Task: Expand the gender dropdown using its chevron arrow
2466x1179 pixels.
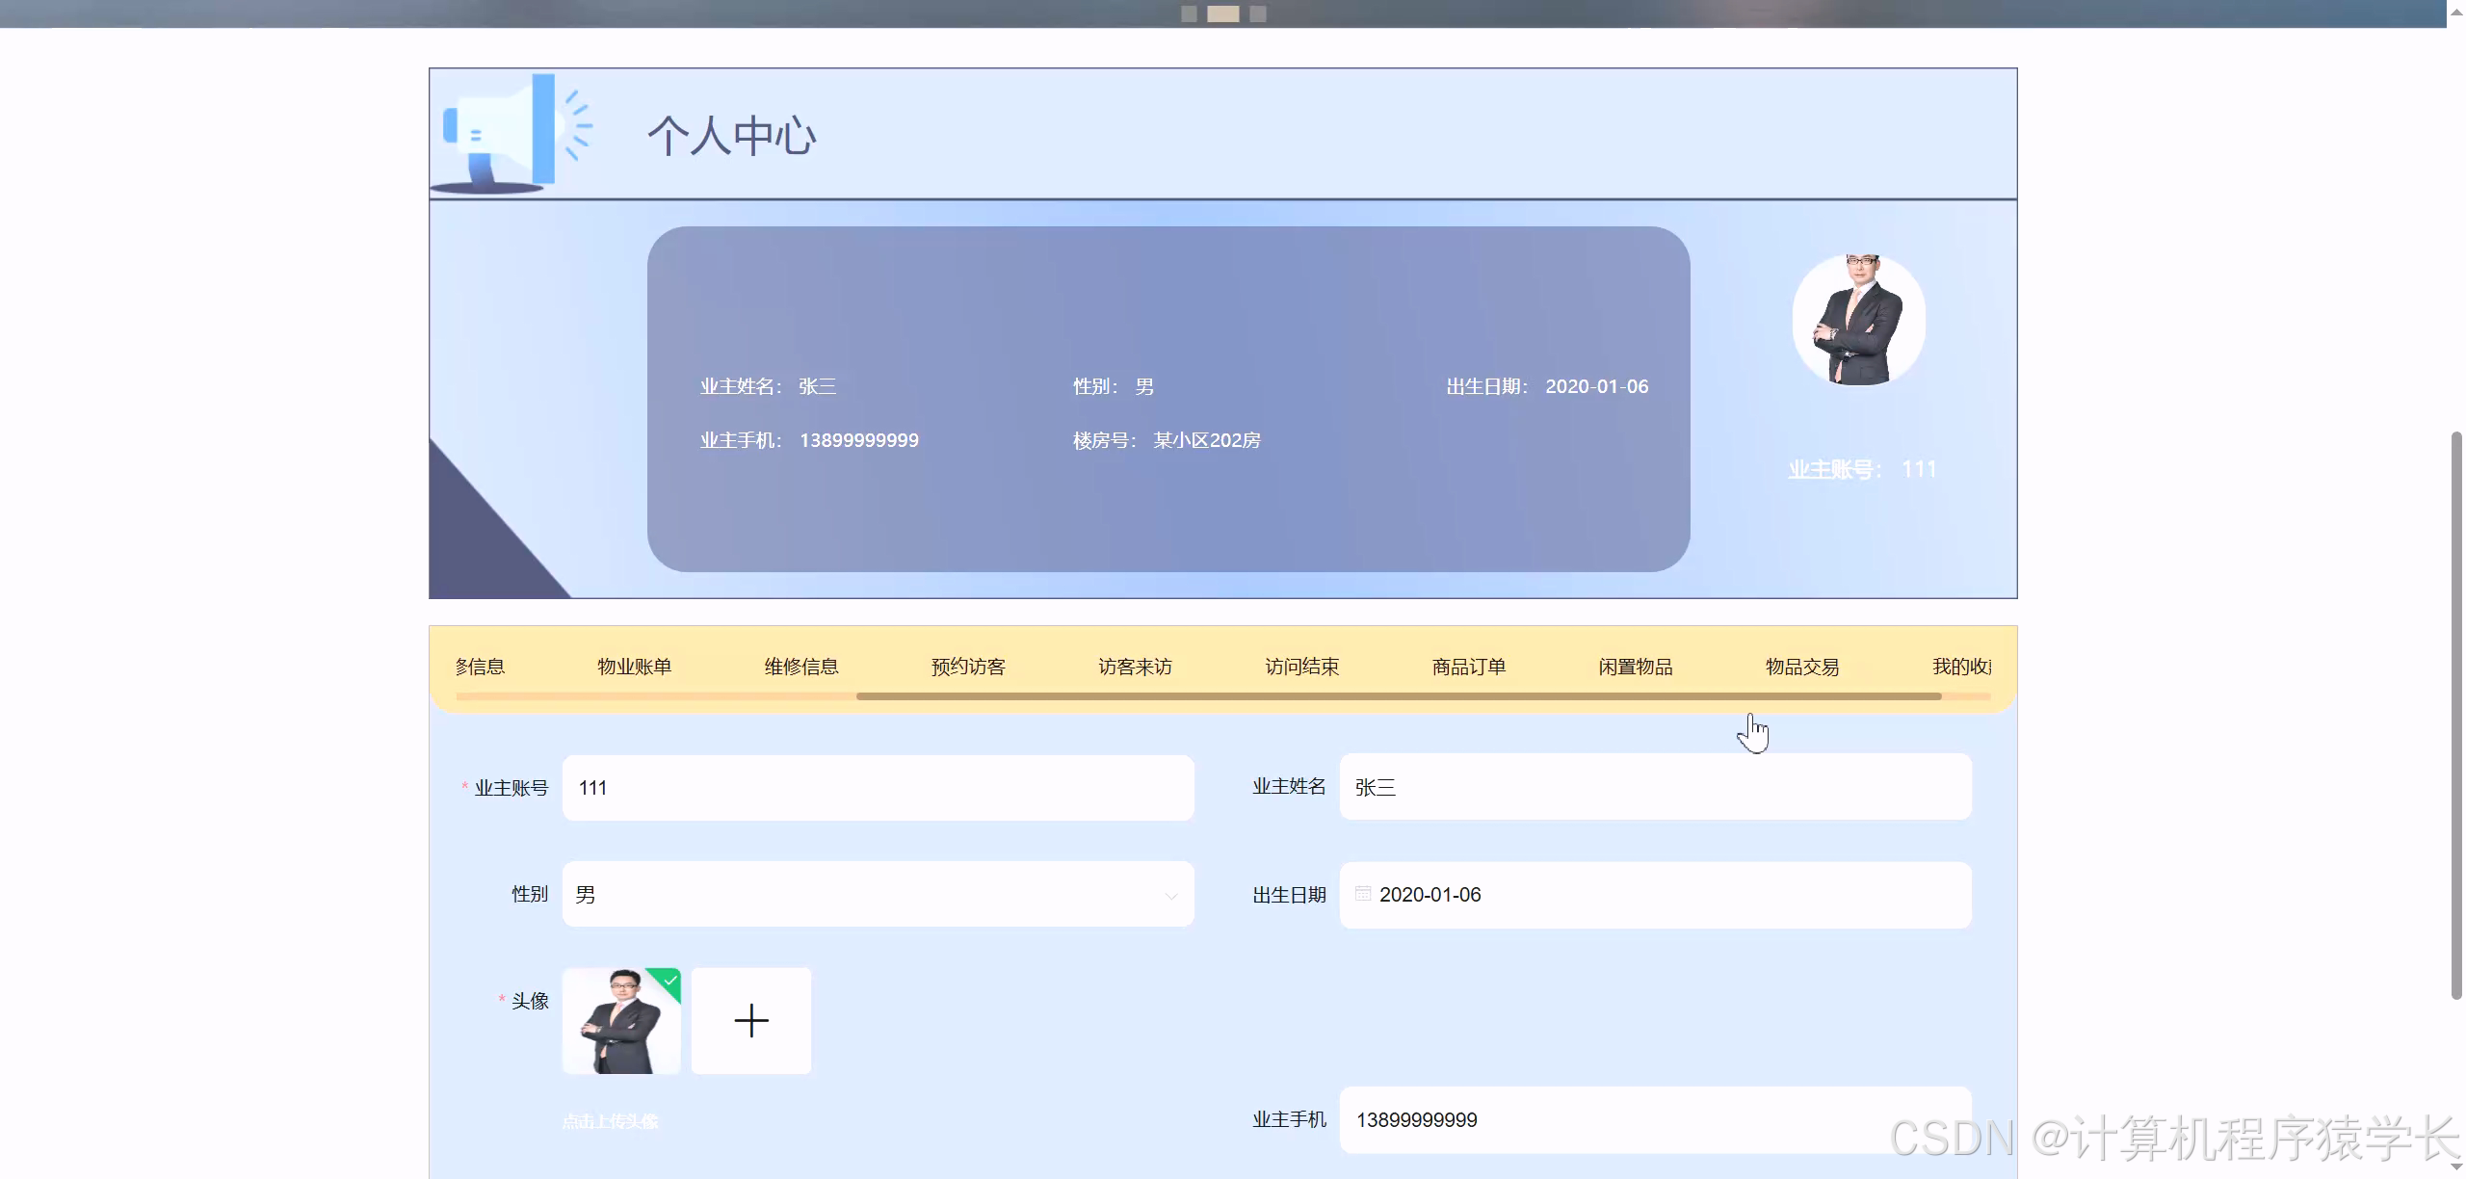Action: coord(1170,894)
